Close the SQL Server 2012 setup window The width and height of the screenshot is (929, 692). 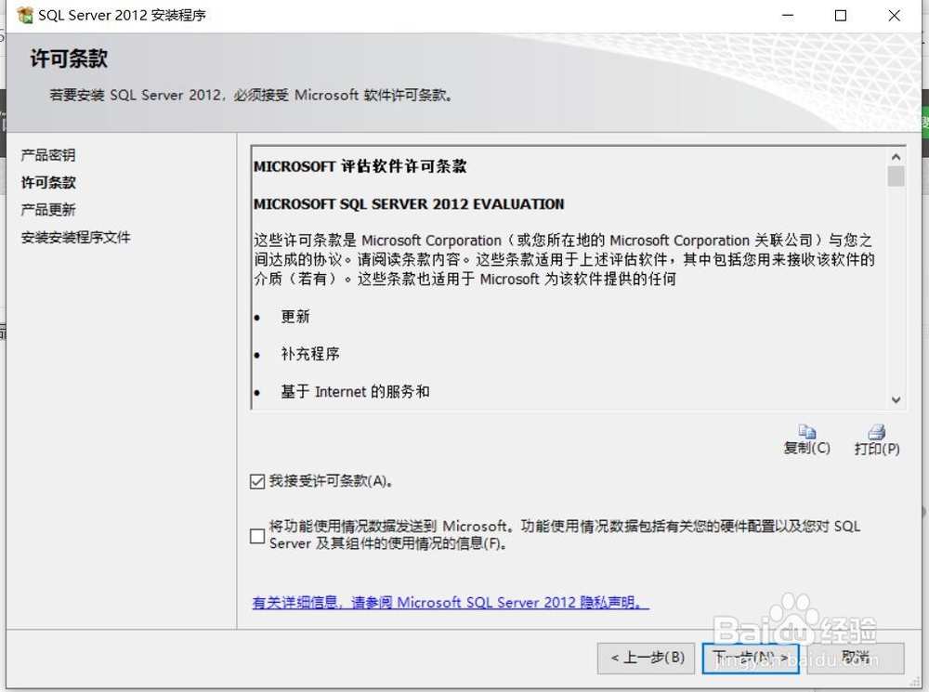tap(894, 16)
